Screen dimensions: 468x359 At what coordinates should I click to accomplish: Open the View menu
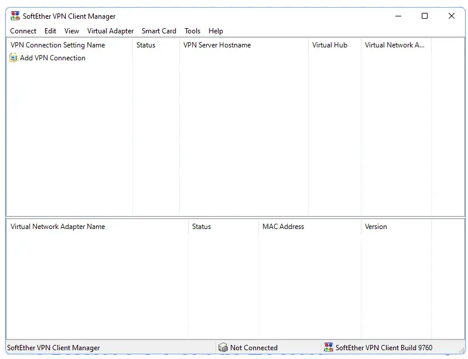click(x=71, y=31)
